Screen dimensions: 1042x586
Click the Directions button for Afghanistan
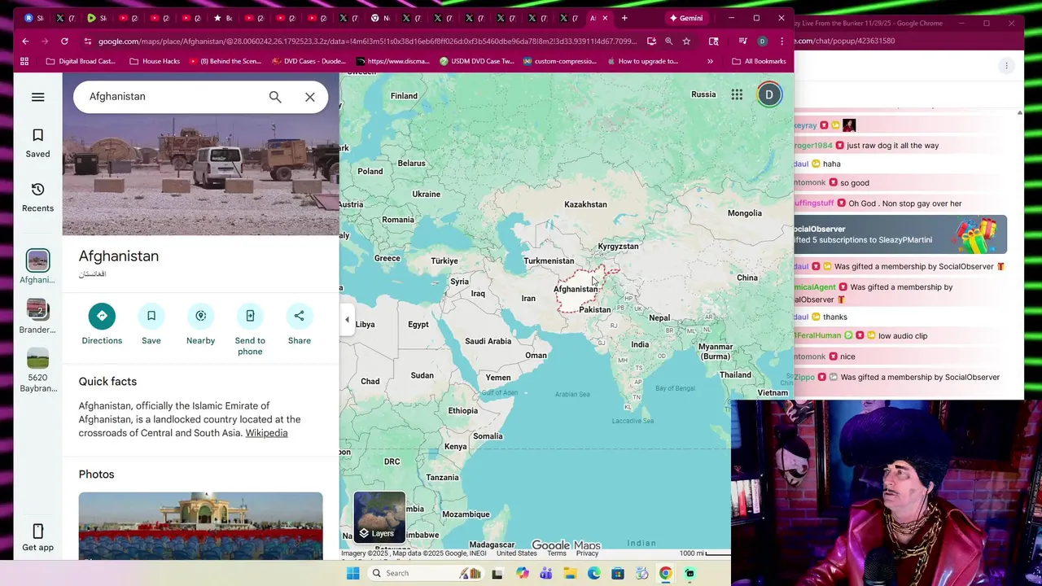click(102, 324)
